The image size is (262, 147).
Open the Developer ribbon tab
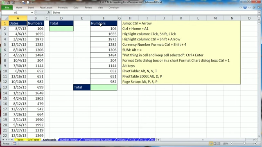[x=114, y=7]
